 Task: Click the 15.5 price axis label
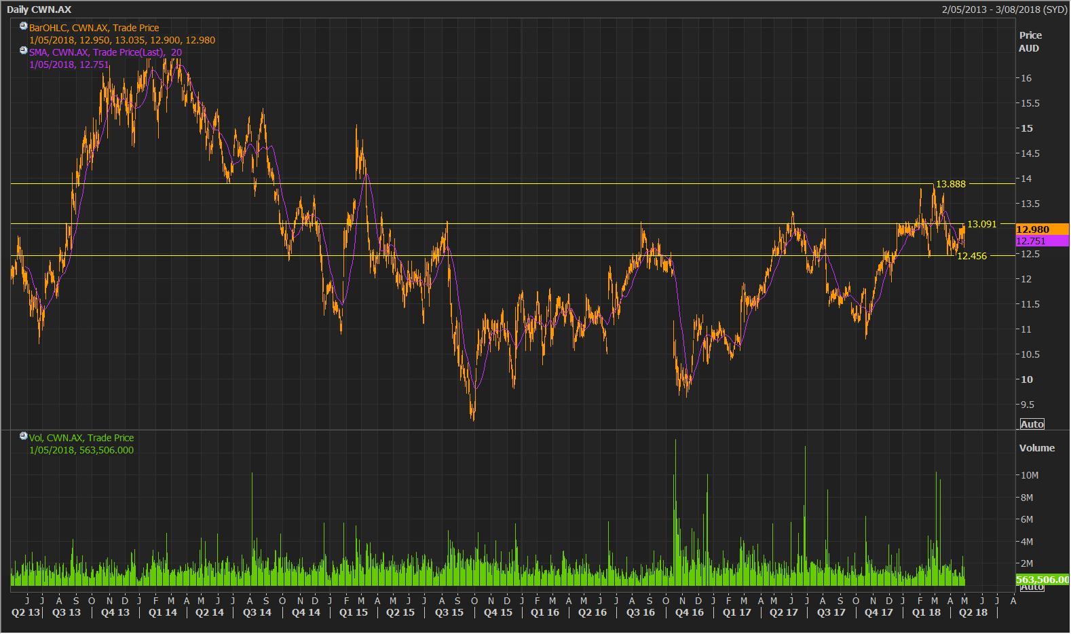[1030, 103]
